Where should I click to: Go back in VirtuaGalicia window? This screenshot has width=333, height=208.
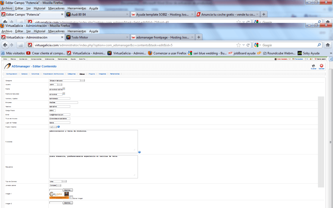[x=5, y=45]
